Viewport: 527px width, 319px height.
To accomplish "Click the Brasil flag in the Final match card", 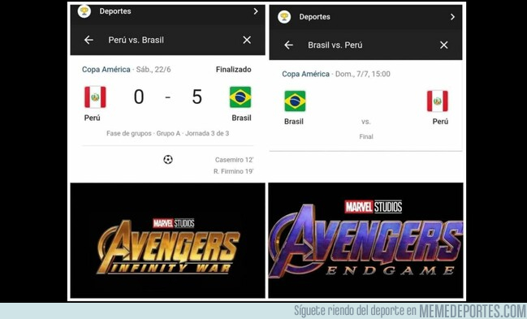I will [295, 101].
